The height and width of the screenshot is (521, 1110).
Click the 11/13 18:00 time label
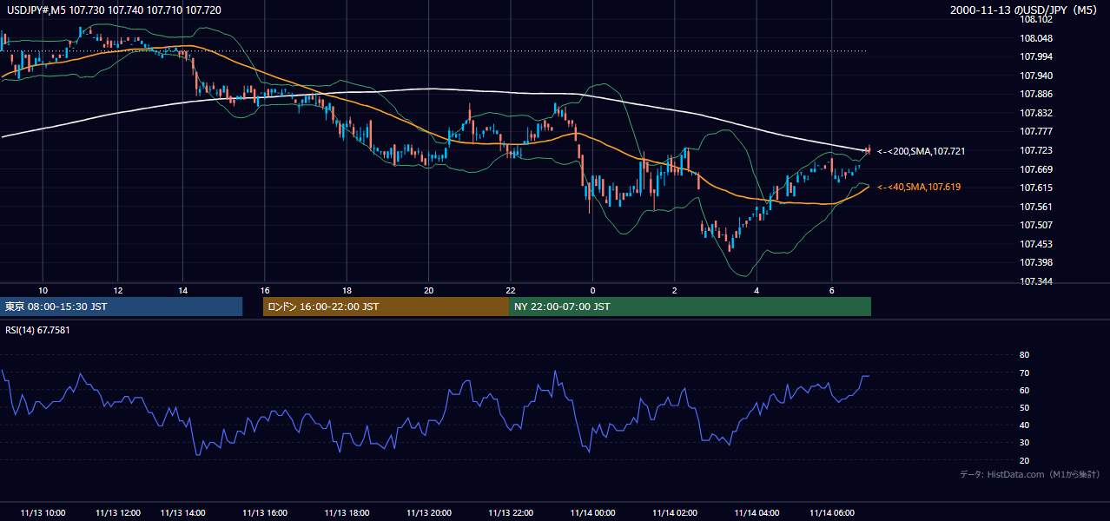347,513
